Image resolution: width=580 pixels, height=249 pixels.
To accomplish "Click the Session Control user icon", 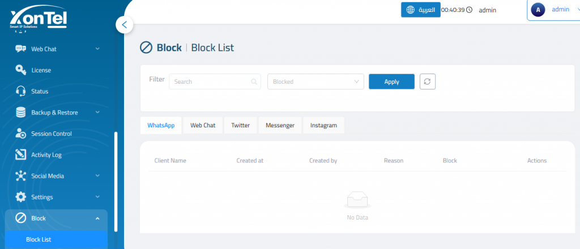I will (x=21, y=134).
